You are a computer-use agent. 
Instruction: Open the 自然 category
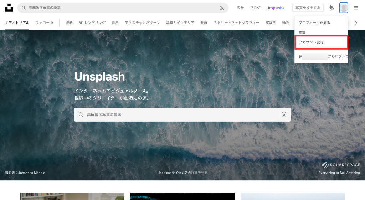(x=115, y=23)
